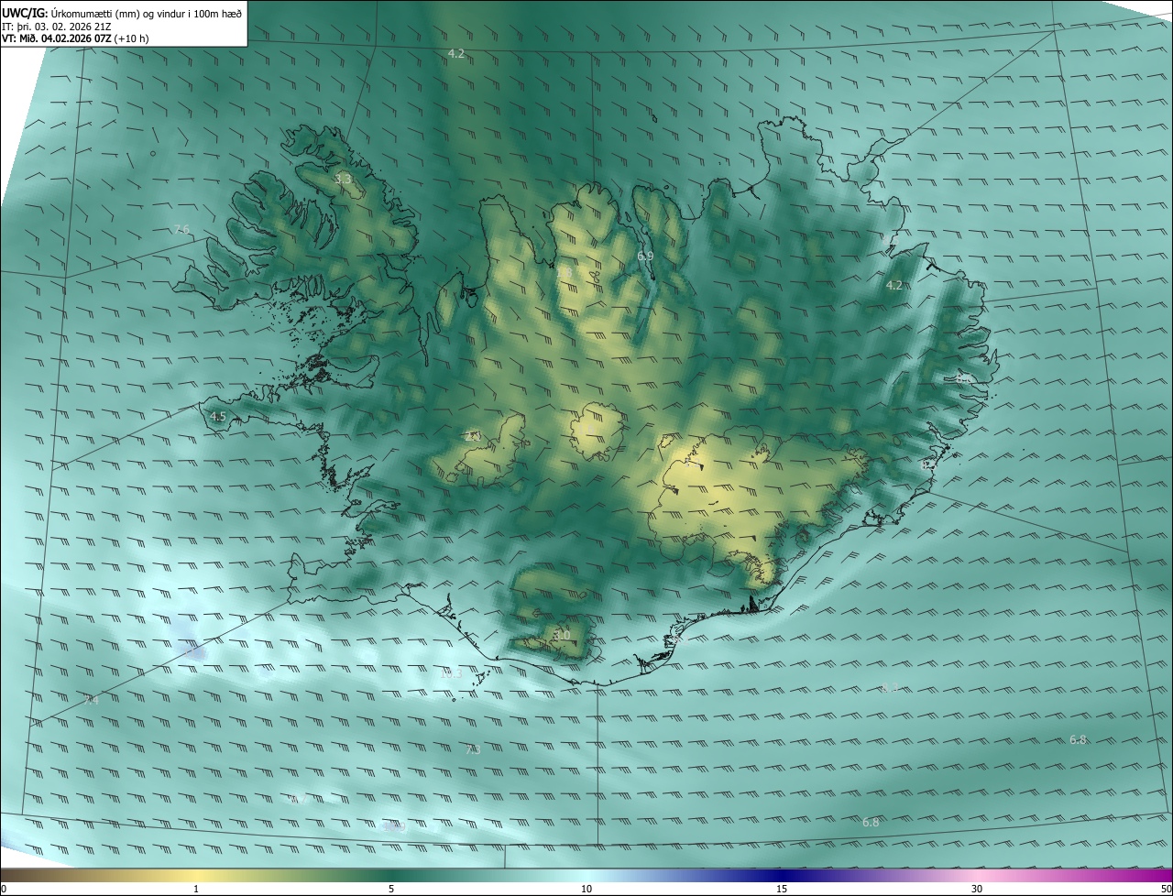
Task: Click the 6.9 value label beside the fjord
Action: 645,256
